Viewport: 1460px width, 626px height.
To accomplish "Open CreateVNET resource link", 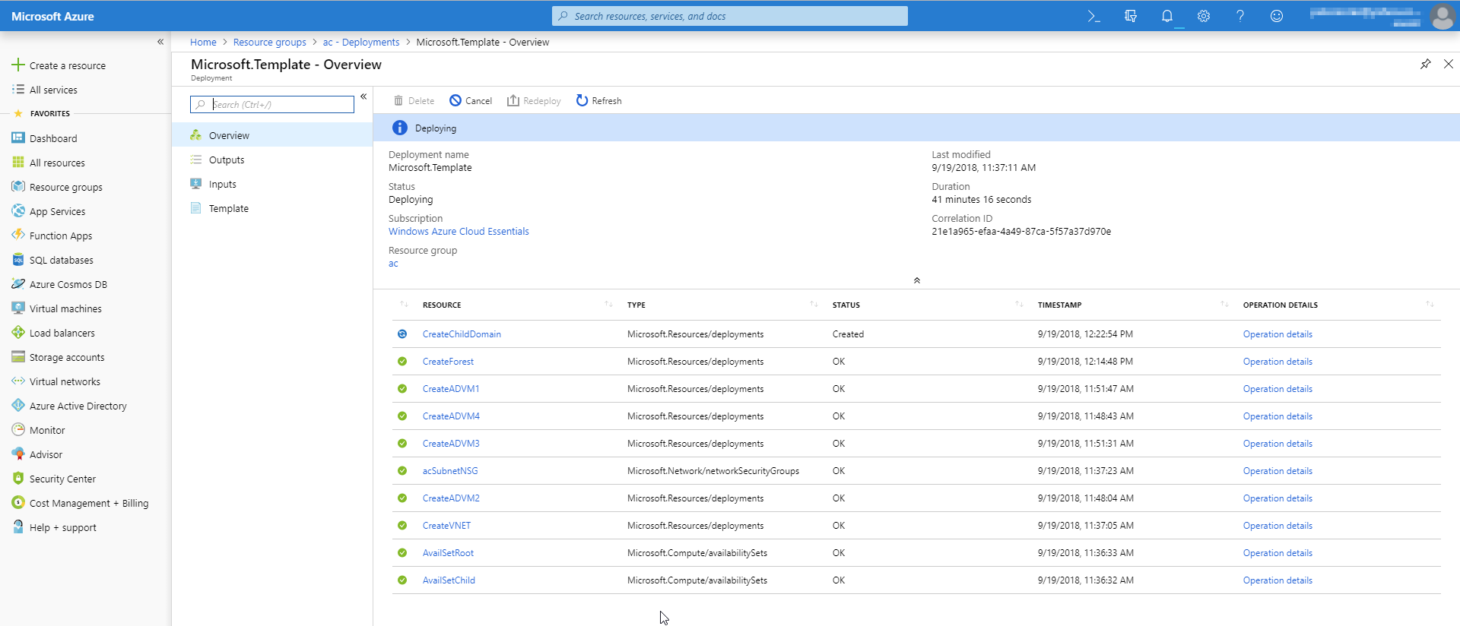I will pos(446,526).
